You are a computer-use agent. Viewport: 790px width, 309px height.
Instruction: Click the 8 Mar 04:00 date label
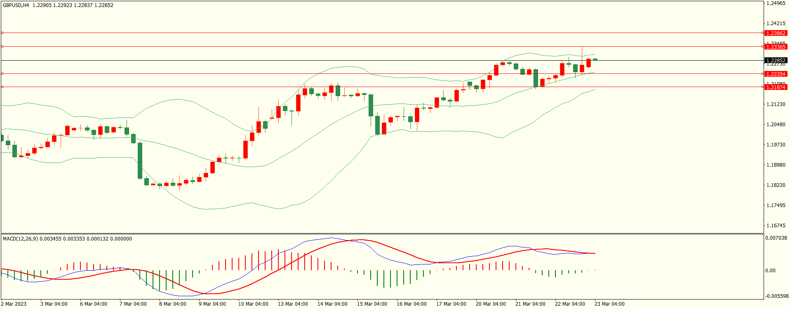pyautogui.click(x=173, y=304)
